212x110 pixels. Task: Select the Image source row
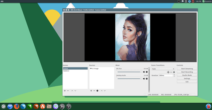(102, 69)
